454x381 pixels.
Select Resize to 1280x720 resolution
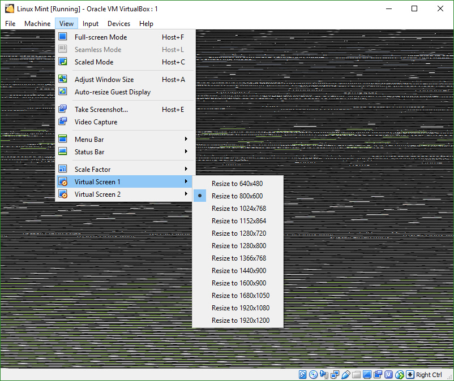click(238, 233)
